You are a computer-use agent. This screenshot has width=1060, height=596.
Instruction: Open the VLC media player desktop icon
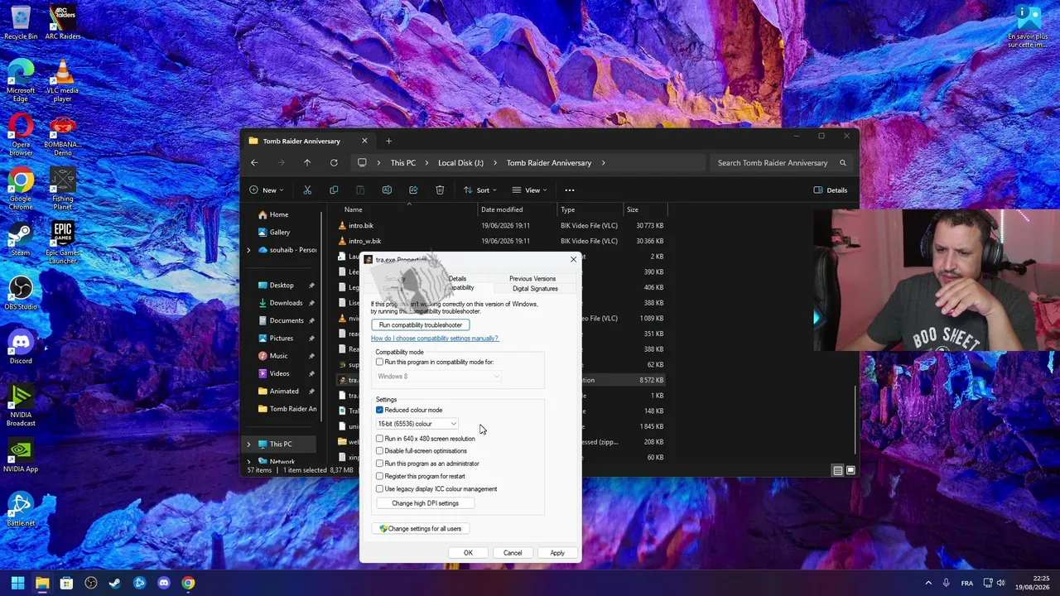(x=63, y=81)
